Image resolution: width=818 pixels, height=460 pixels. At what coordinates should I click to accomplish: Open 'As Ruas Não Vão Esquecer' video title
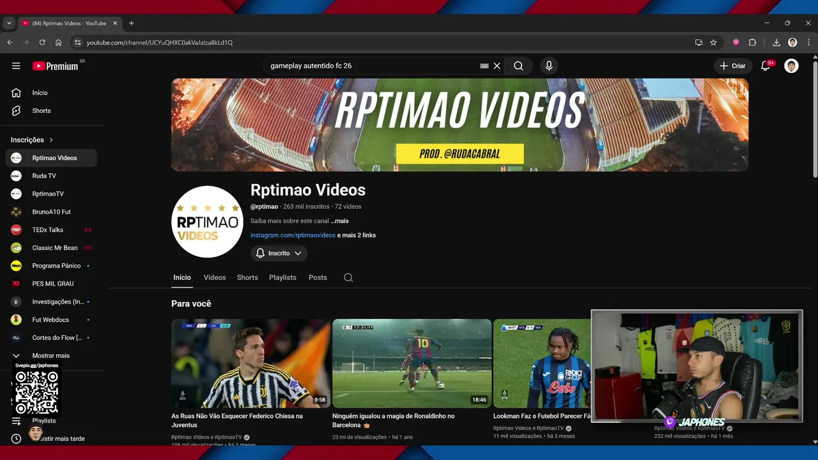237,420
